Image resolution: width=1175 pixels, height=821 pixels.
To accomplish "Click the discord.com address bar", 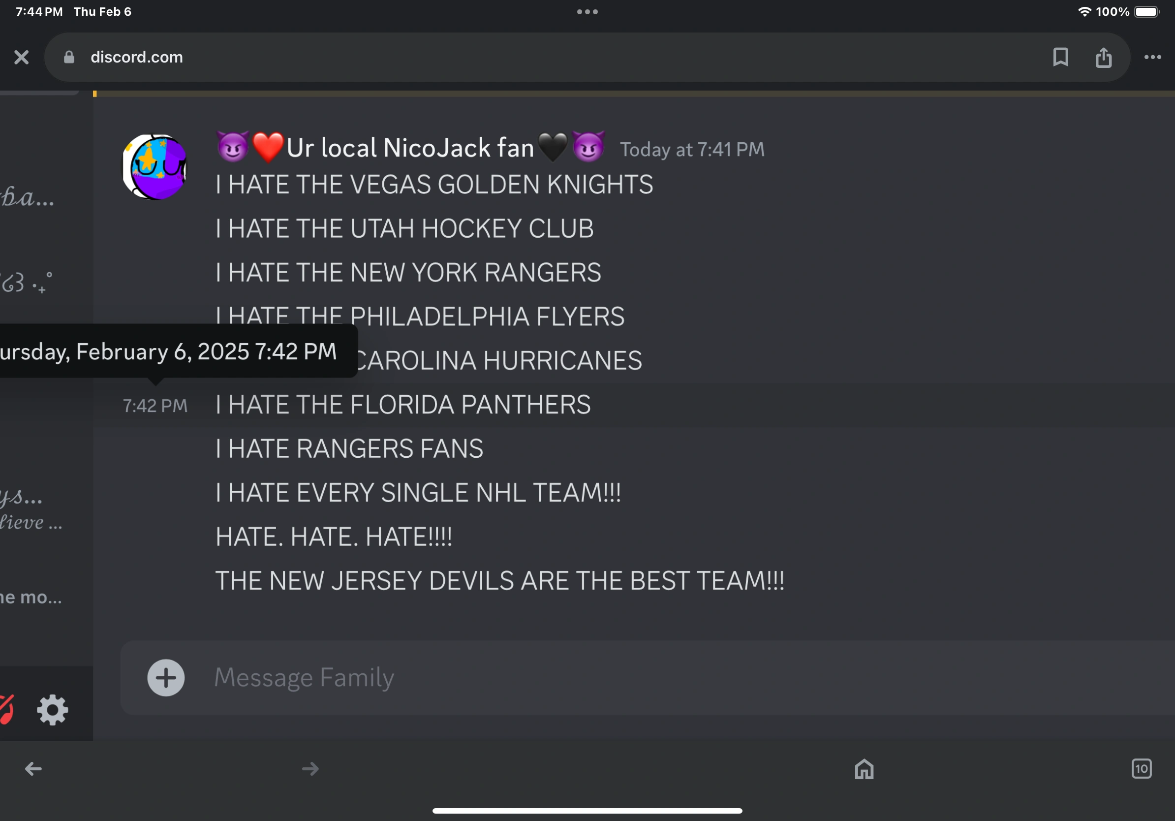I will tap(512, 57).
